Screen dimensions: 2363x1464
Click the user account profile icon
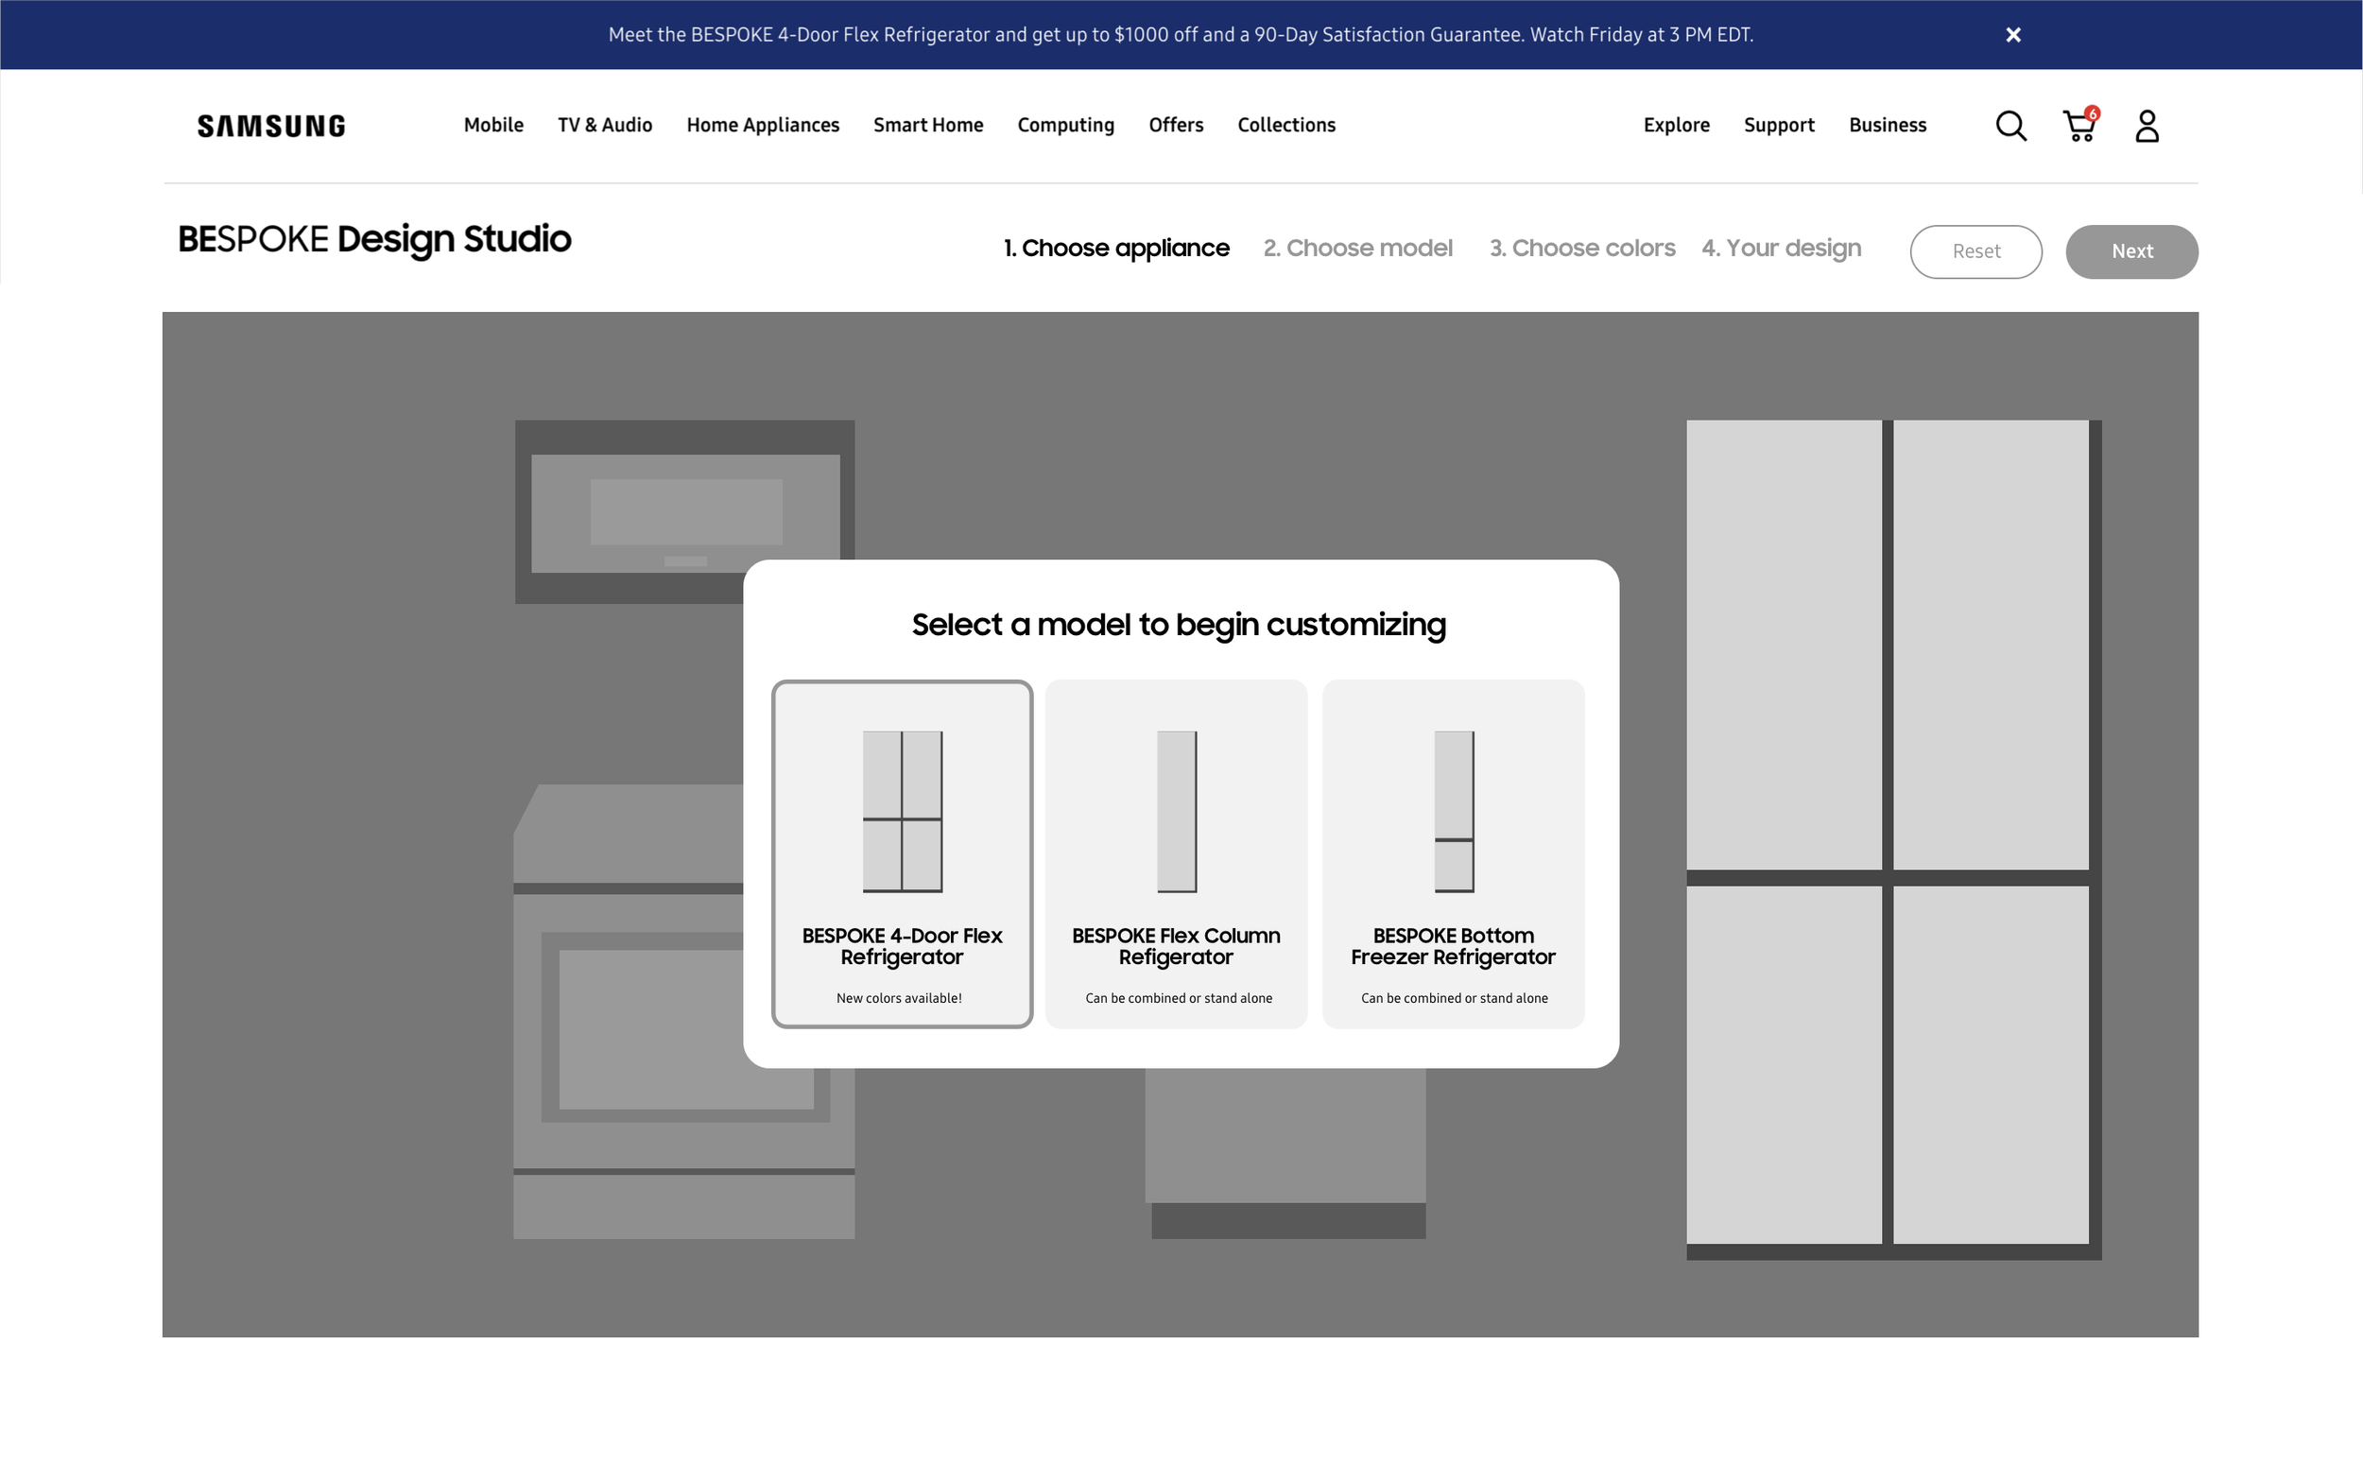[2147, 126]
